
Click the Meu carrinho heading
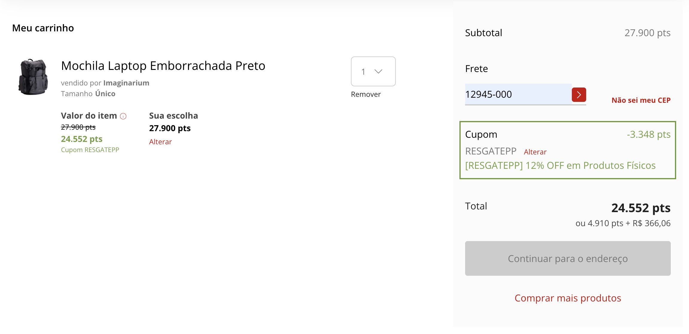pyautogui.click(x=43, y=28)
